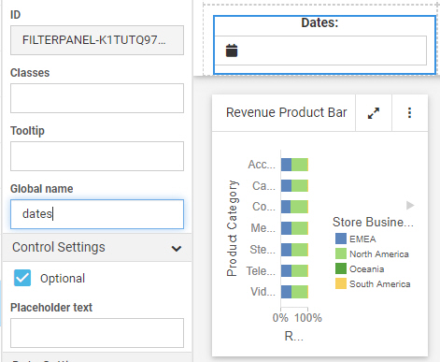Click the North America light green legend swatch
440x362 pixels.
(x=341, y=253)
